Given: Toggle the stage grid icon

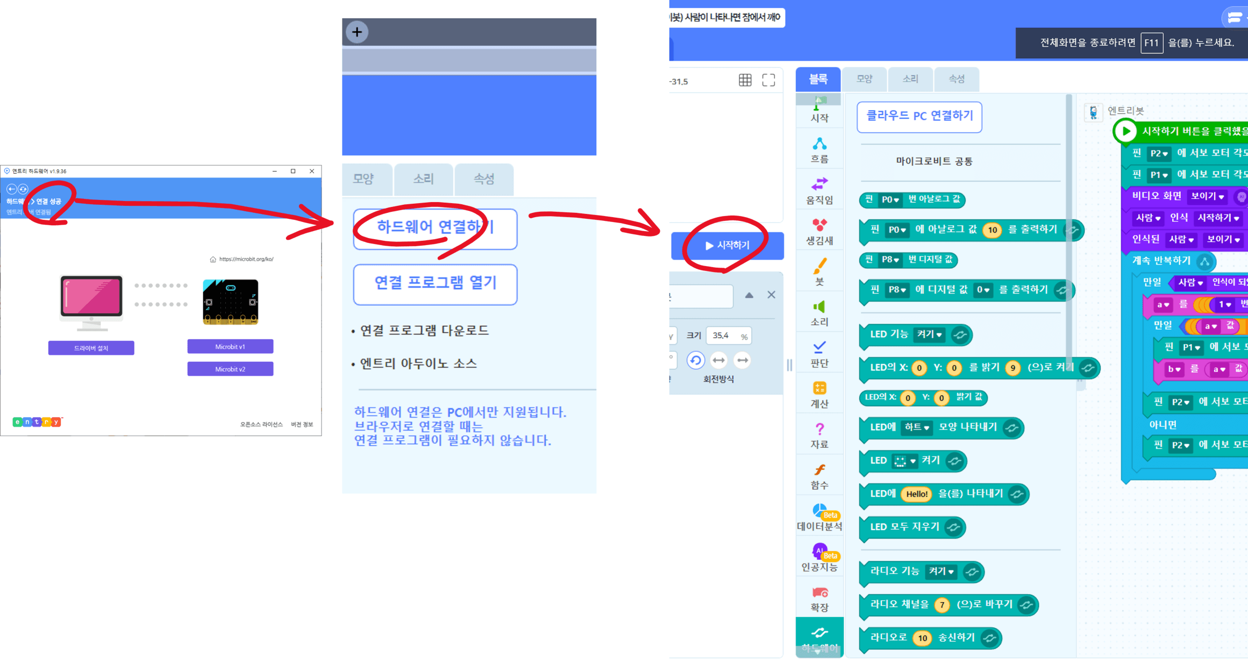Looking at the screenshot, I should coord(745,81).
